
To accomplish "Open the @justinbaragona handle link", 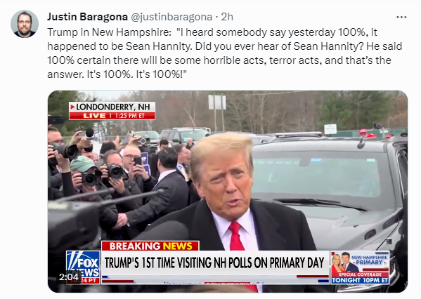I will click(171, 17).
